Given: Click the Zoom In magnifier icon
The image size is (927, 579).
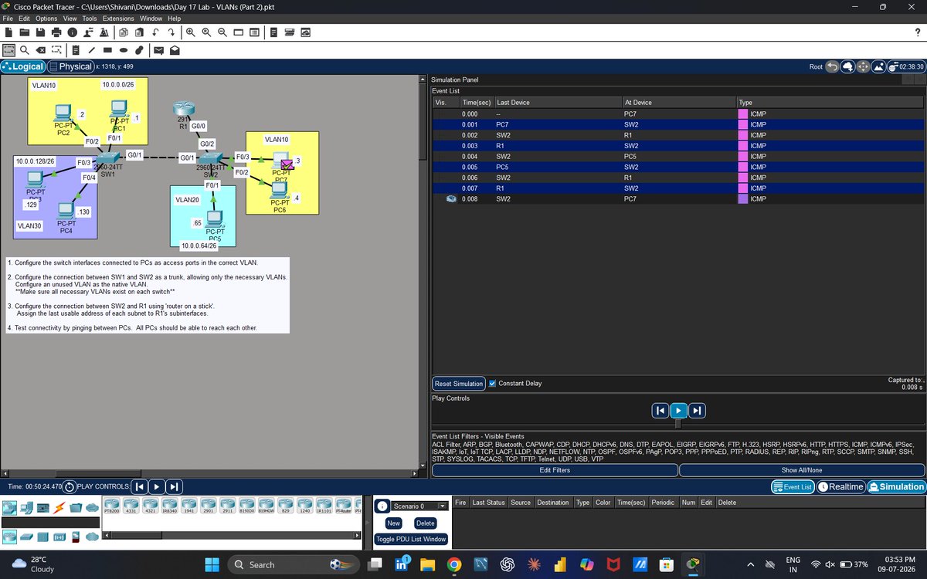Looking at the screenshot, I should (x=190, y=32).
